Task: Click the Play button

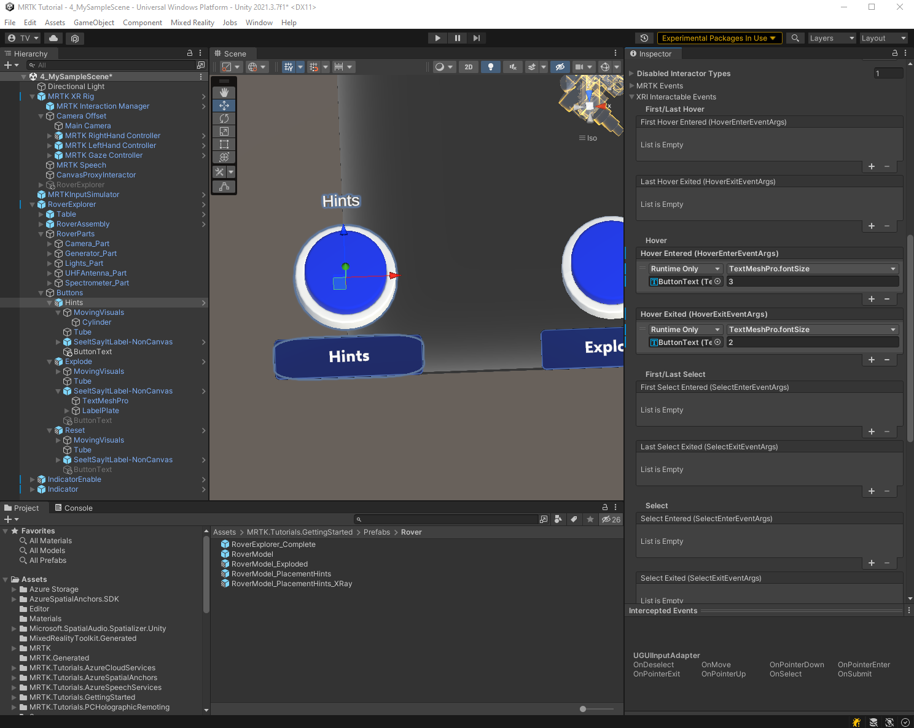Action: pyautogui.click(x=437, y=38)
